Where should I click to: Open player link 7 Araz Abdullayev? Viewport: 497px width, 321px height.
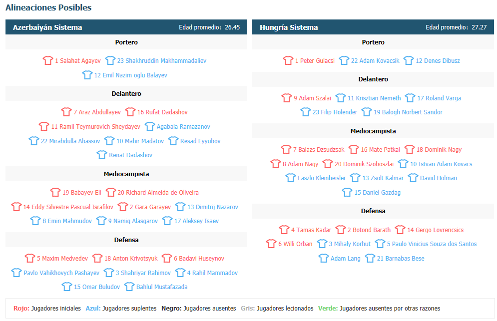click(97, 112)
